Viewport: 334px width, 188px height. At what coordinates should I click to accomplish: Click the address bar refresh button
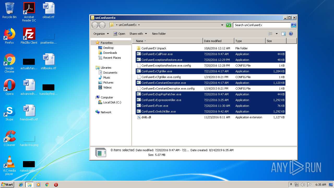pos(229,25)
